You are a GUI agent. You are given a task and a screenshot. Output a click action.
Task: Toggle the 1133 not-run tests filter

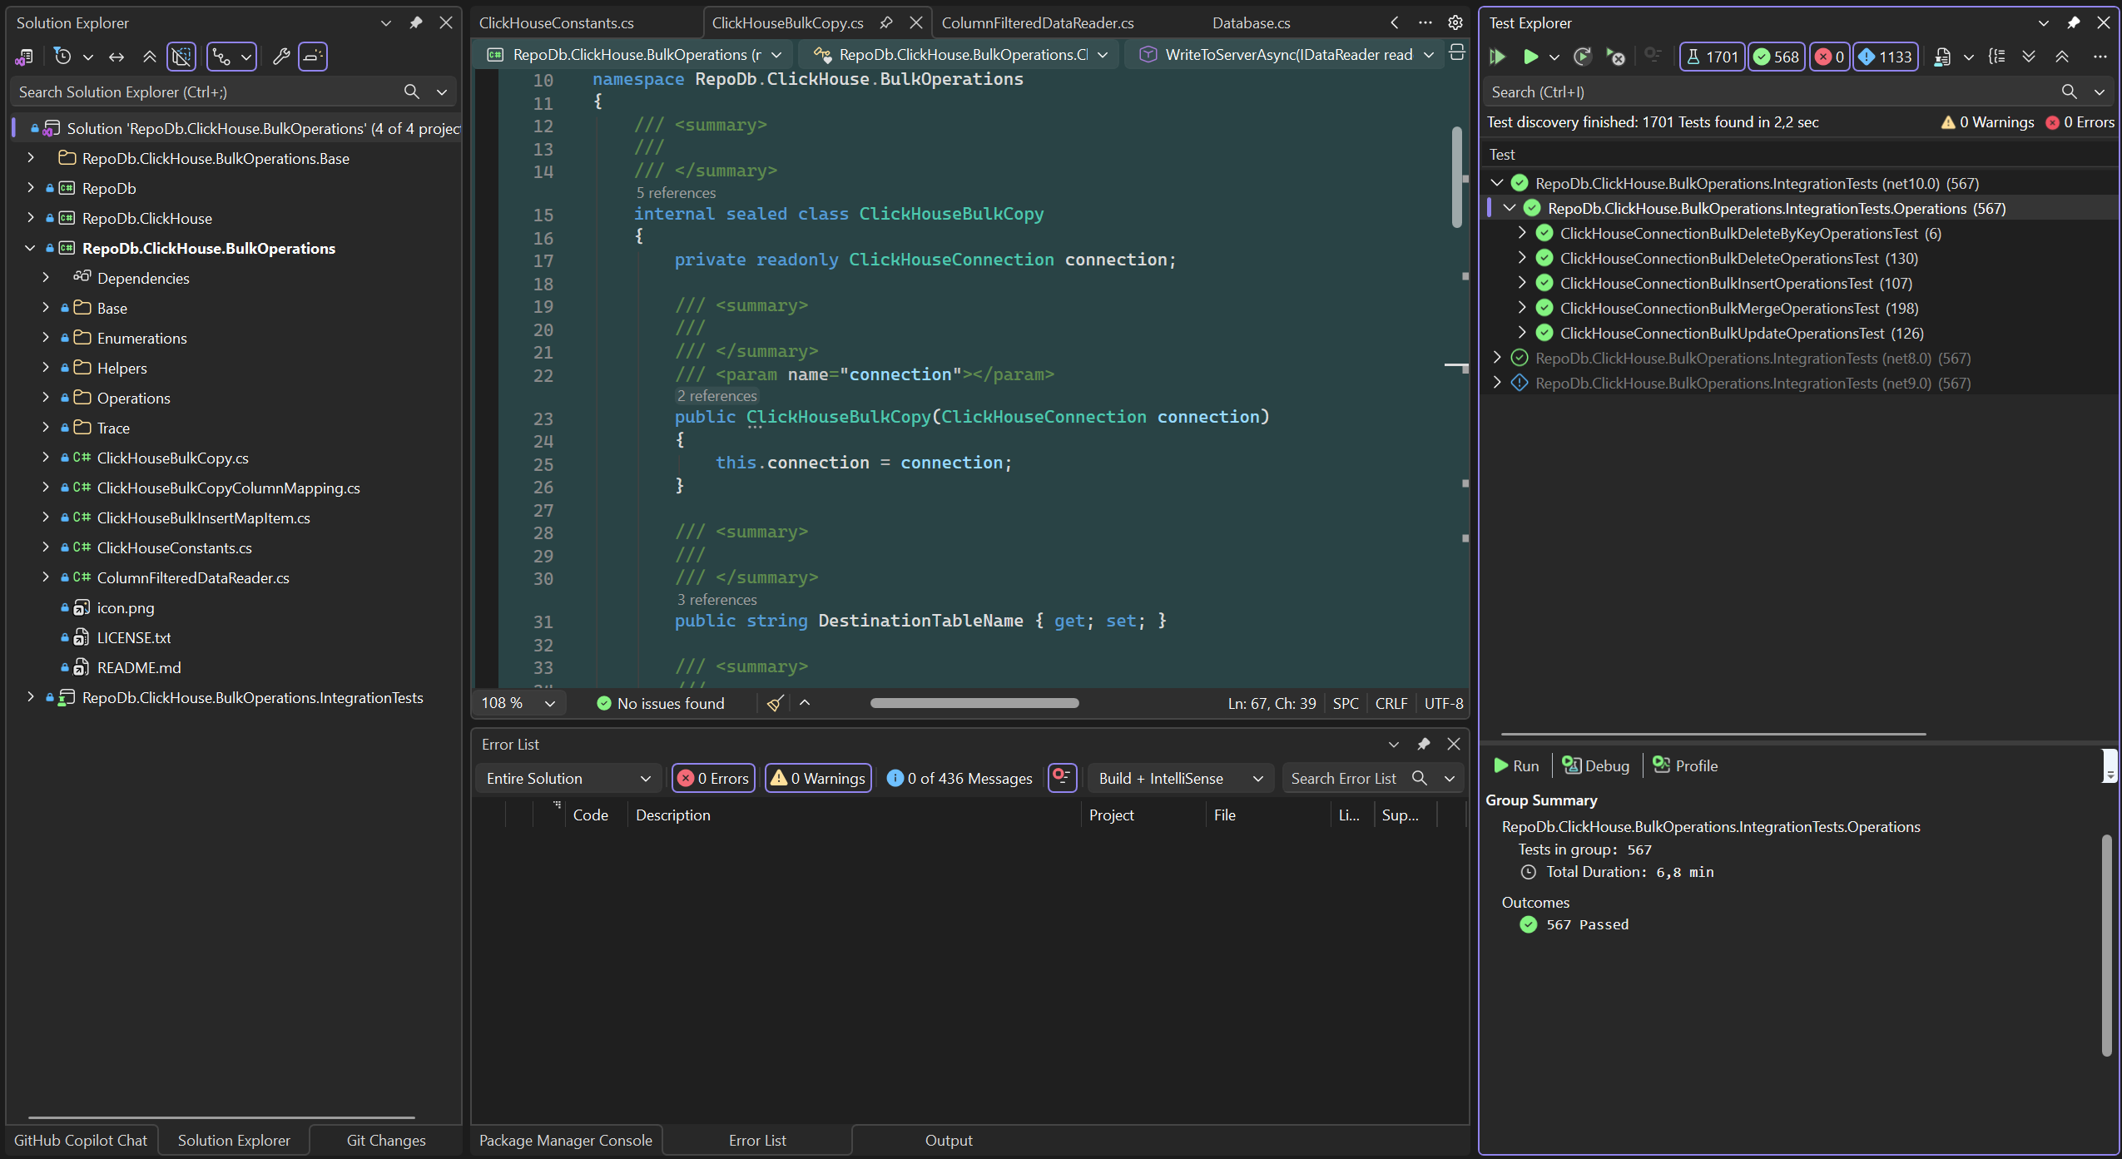[1886, 57]
